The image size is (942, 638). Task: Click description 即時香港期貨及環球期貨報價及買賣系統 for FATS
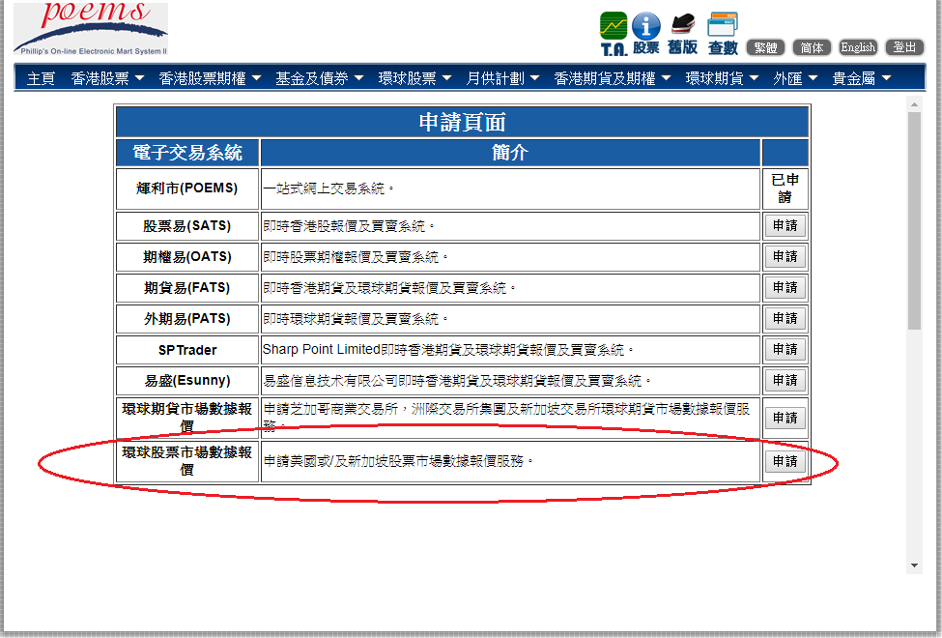pyautogui.click(x=388, y=288)
